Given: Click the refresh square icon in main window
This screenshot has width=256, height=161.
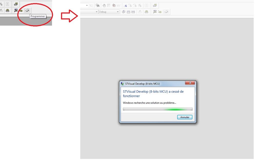Looking at the screenshot, I should 146,5.
